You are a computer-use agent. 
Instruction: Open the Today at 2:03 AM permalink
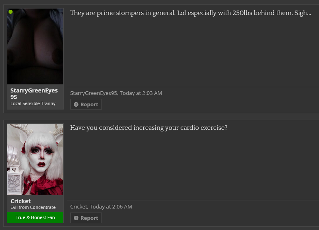click(x=141, y=93)
